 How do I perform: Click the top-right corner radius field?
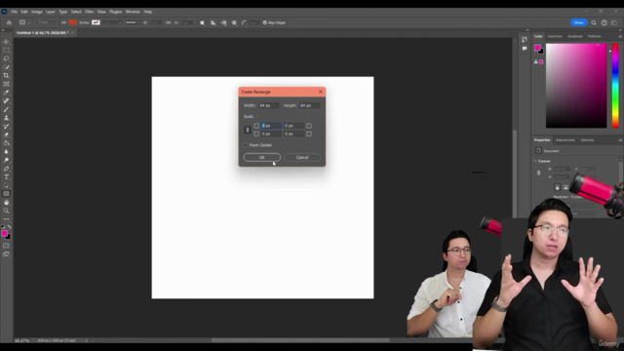293,126
